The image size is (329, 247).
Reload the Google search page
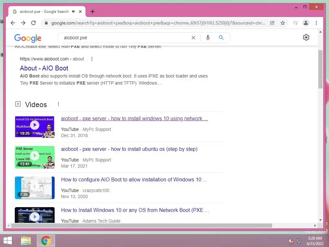point(33,23)
